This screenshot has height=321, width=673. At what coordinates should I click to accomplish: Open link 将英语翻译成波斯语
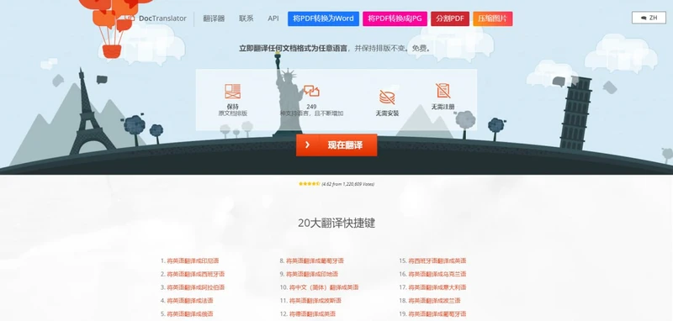click(315, 301)
